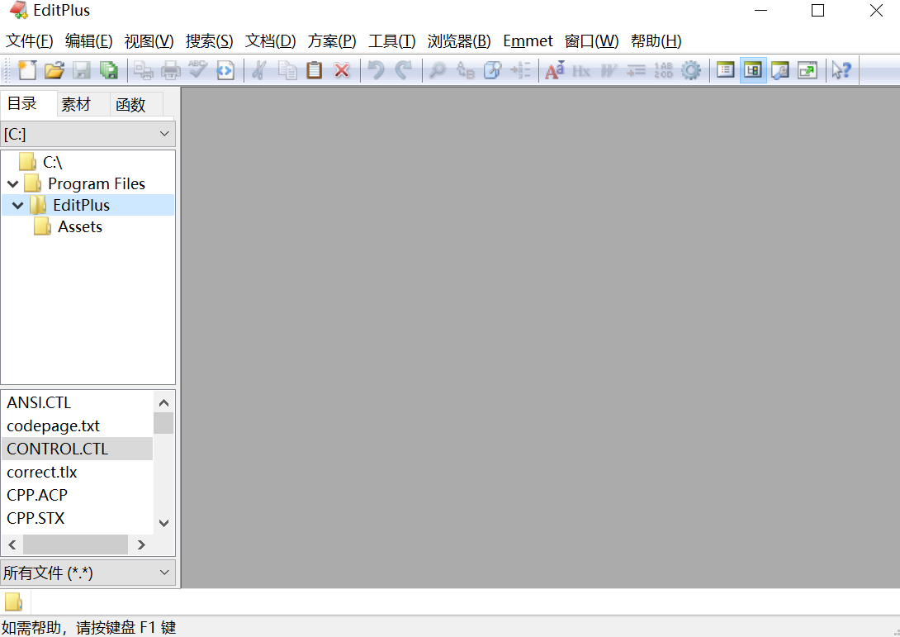Screen dimensions: 900x637
Task: Open the 帮助(H) menu
Action: coord(656,40)
